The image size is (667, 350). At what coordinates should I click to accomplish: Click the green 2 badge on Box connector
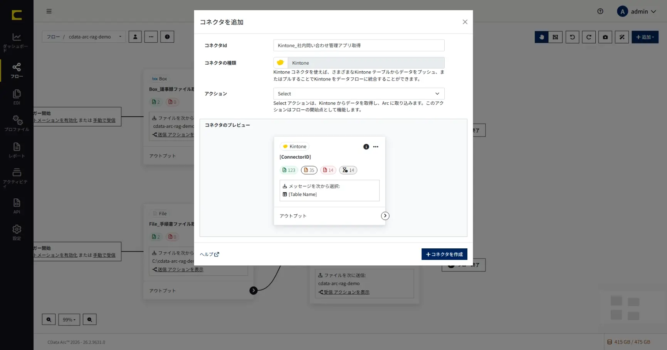click(156, 102)
